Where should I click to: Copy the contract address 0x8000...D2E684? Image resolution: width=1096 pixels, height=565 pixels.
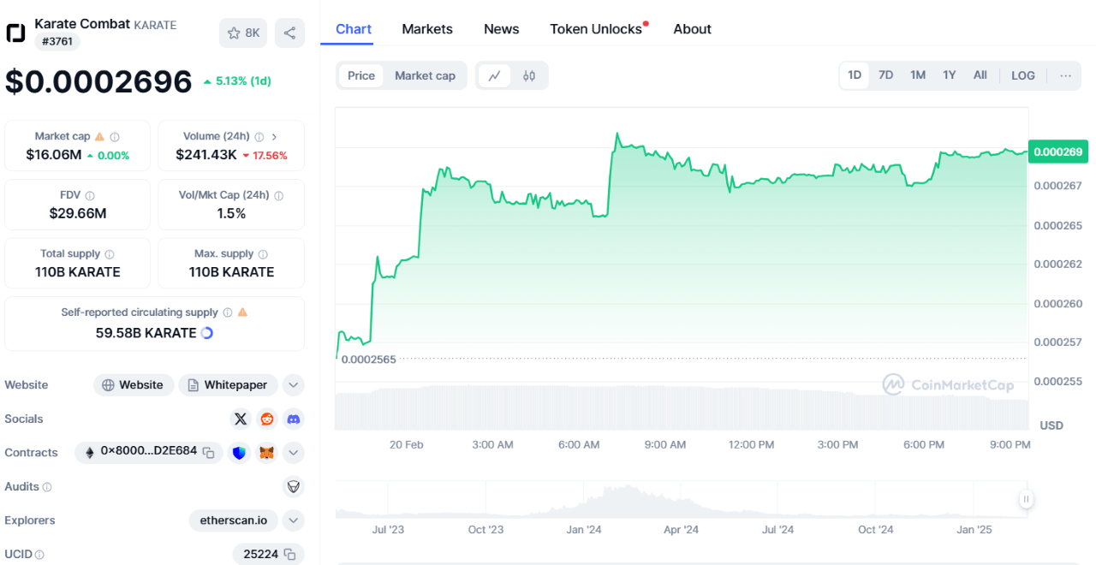click(x=208, y=452)
